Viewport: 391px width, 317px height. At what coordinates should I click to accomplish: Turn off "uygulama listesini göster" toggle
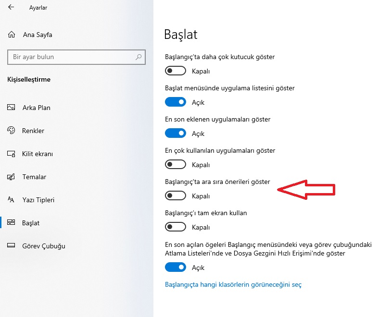pyautogui.click(x=176, y=102)
